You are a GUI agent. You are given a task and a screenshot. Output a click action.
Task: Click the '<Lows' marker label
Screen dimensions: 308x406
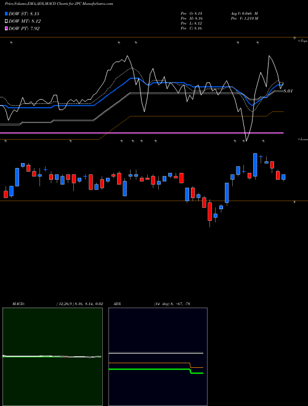(302, 139)
